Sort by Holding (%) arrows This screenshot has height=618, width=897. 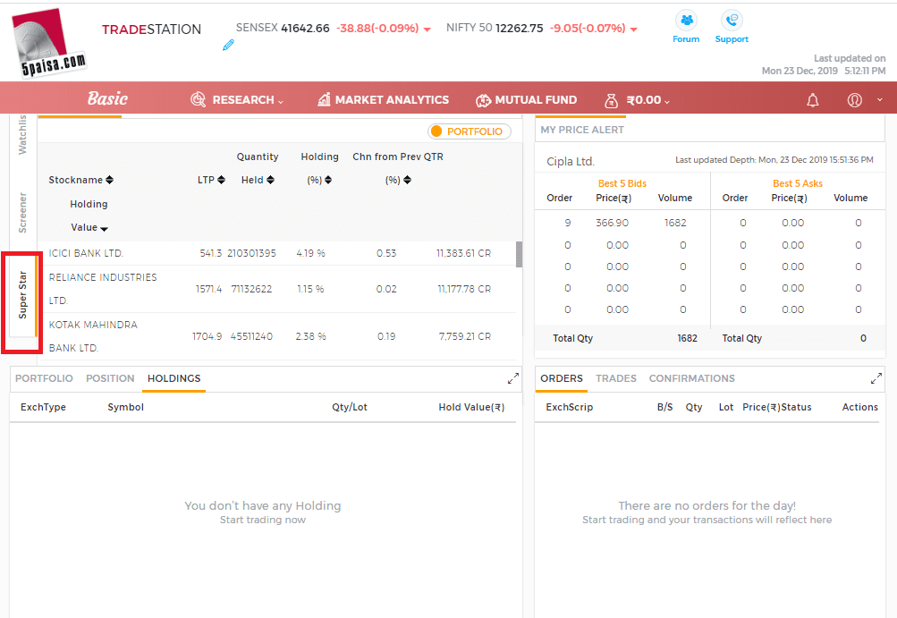328,180
